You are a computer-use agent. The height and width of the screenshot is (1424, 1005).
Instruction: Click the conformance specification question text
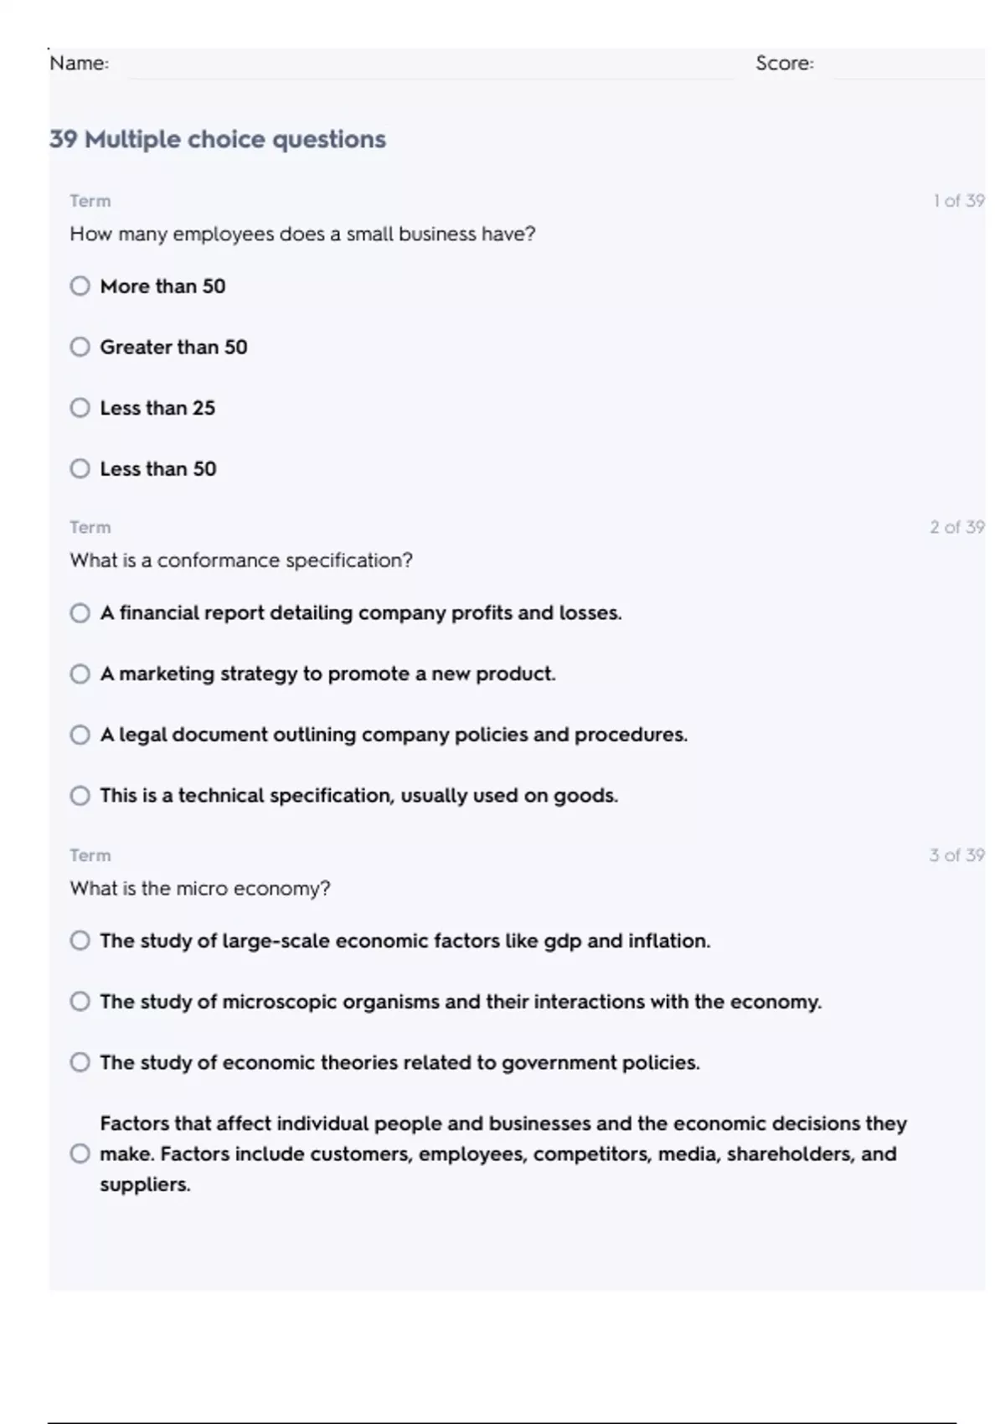coord(241,560)
